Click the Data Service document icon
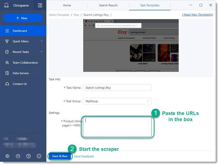Screen dimensions: 220x166 7,73
